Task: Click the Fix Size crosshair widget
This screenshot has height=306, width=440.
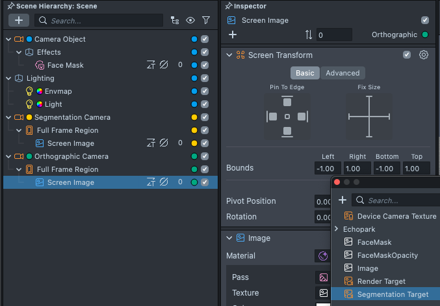Action: (x=369, y=117)
